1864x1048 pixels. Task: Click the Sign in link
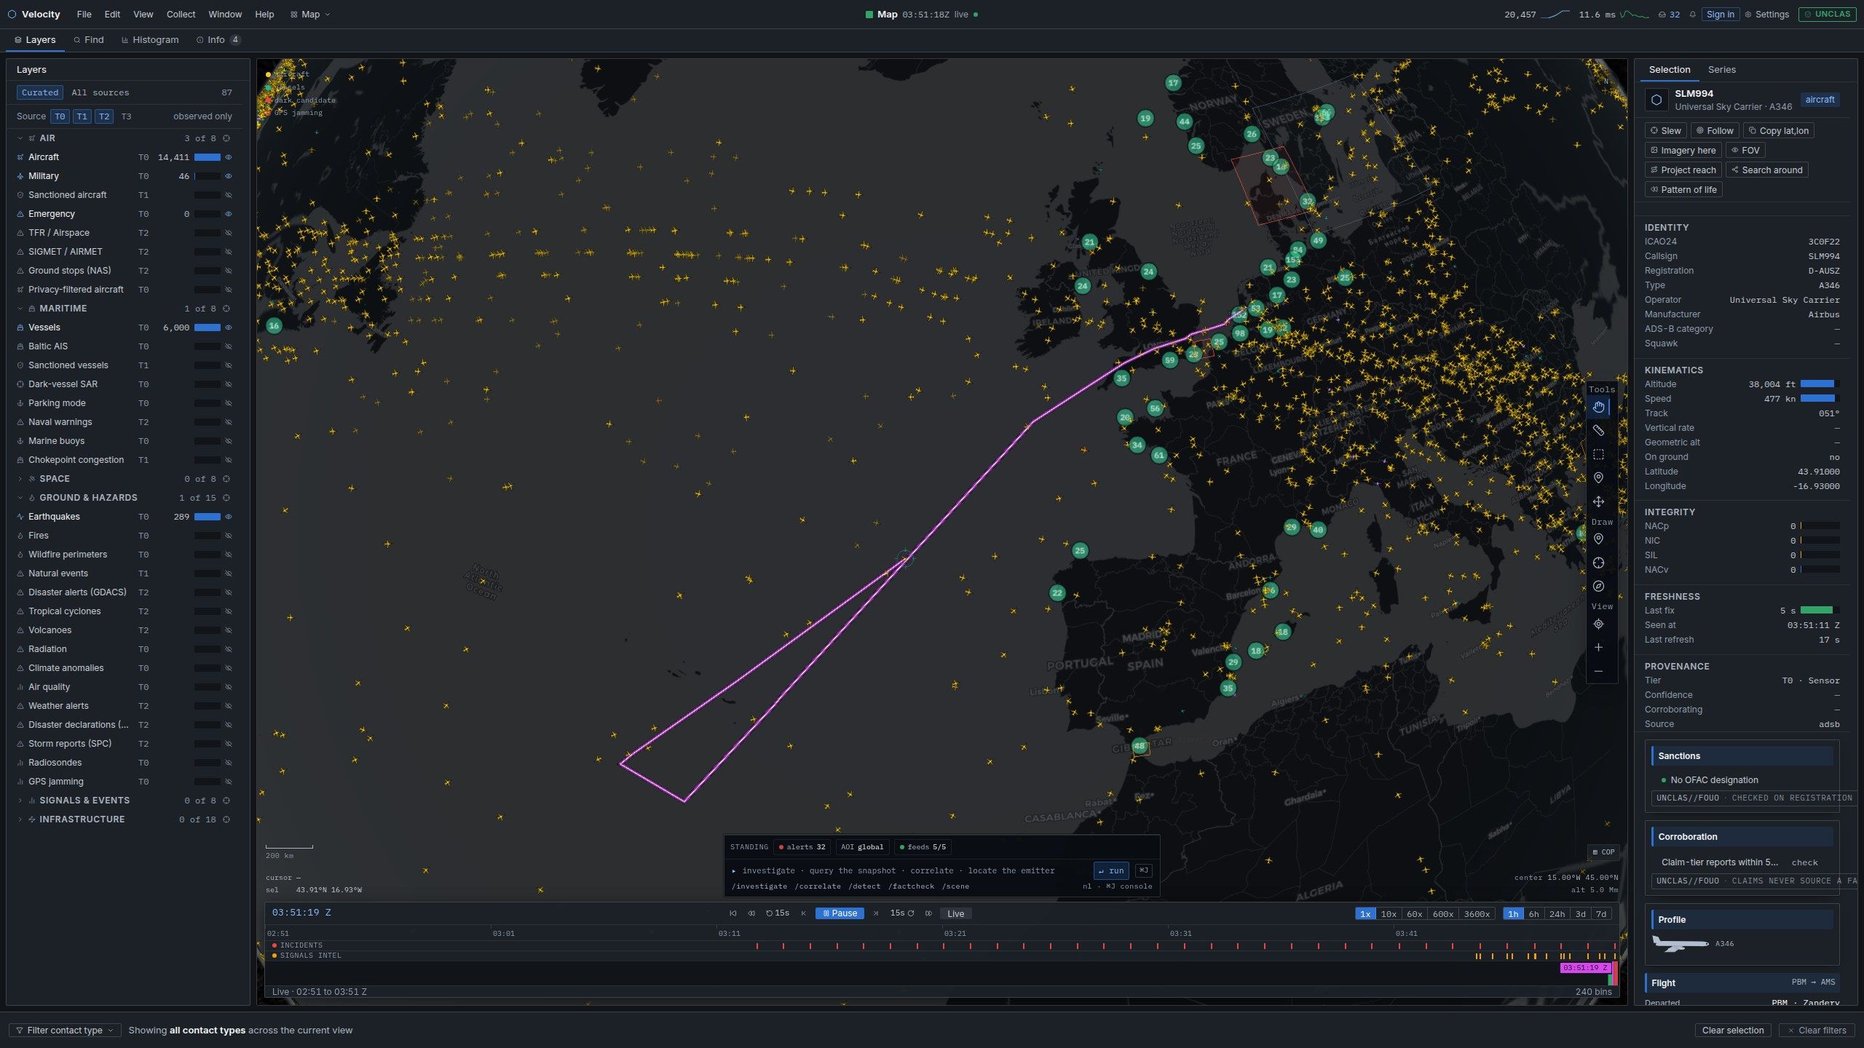(1720, 15)
